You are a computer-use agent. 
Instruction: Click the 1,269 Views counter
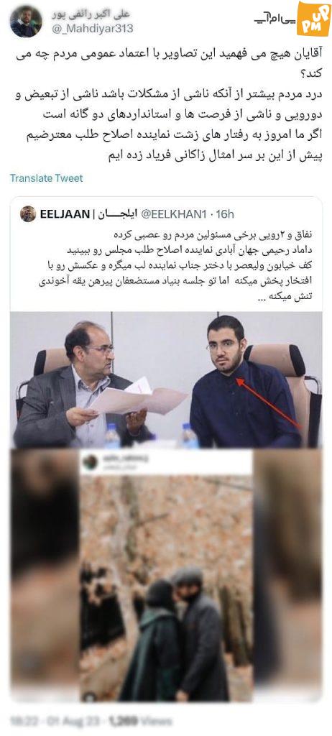click(140, 720)
